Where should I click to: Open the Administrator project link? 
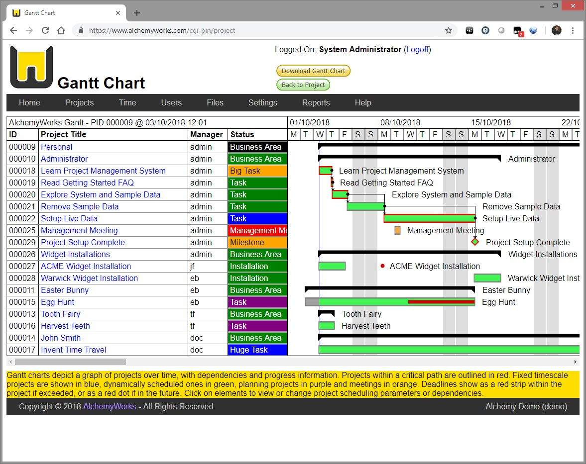(64, 159)
